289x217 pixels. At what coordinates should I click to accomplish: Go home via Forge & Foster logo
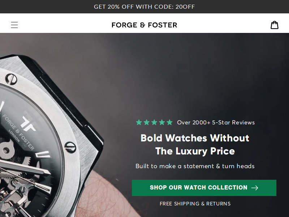(144, 25)
